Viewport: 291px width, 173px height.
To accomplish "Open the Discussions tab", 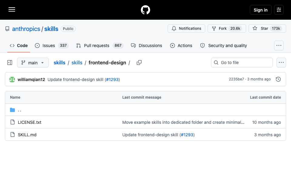I will (146, 46).
